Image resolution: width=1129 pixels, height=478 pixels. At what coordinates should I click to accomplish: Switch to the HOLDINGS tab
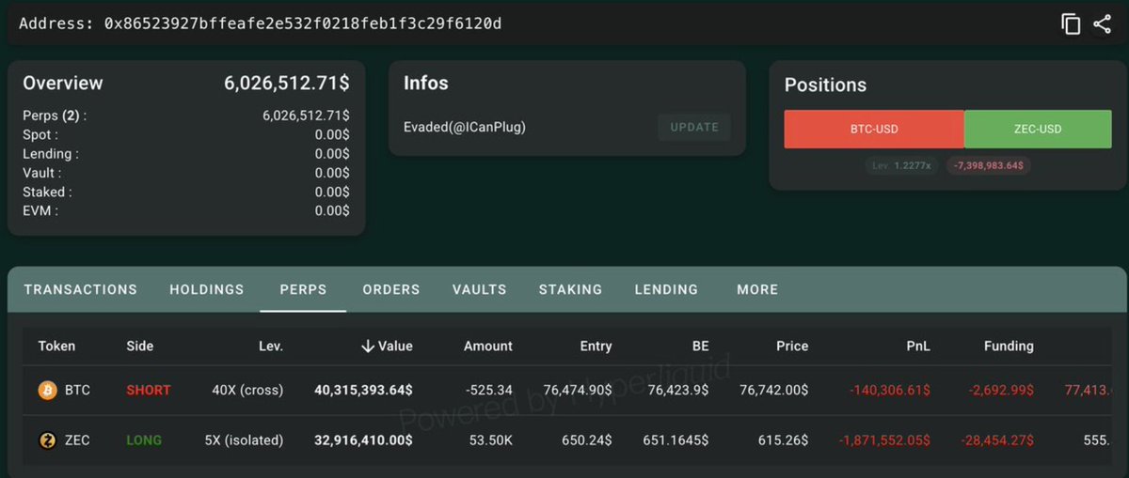pos(207,289)
